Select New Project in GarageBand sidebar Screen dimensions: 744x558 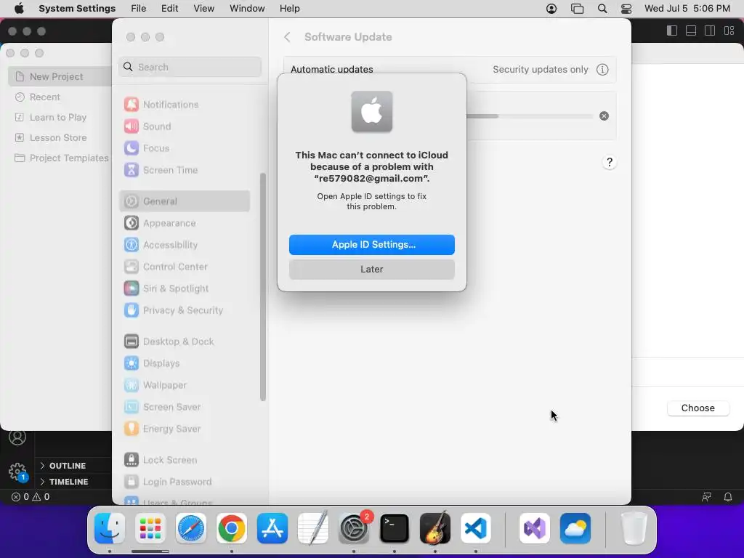click(60, 76)
